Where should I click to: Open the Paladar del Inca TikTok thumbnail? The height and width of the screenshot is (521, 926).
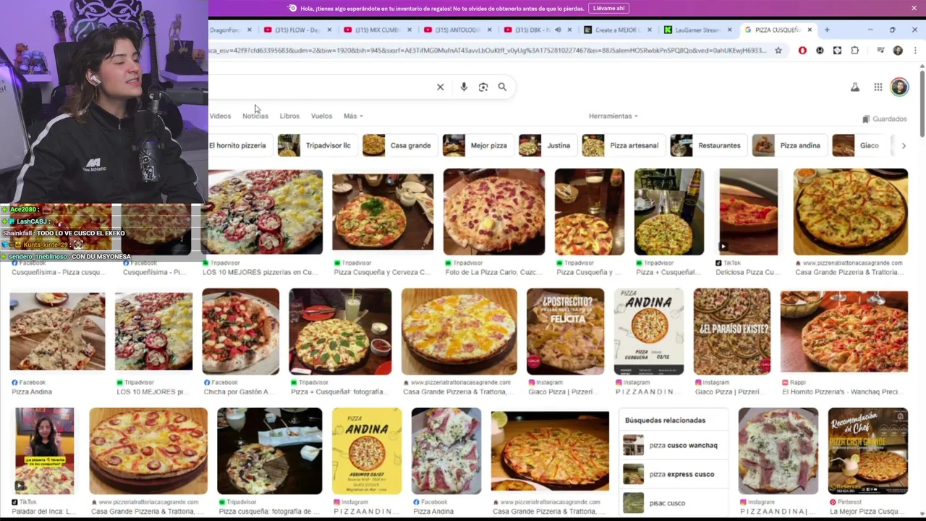point(44,451)
